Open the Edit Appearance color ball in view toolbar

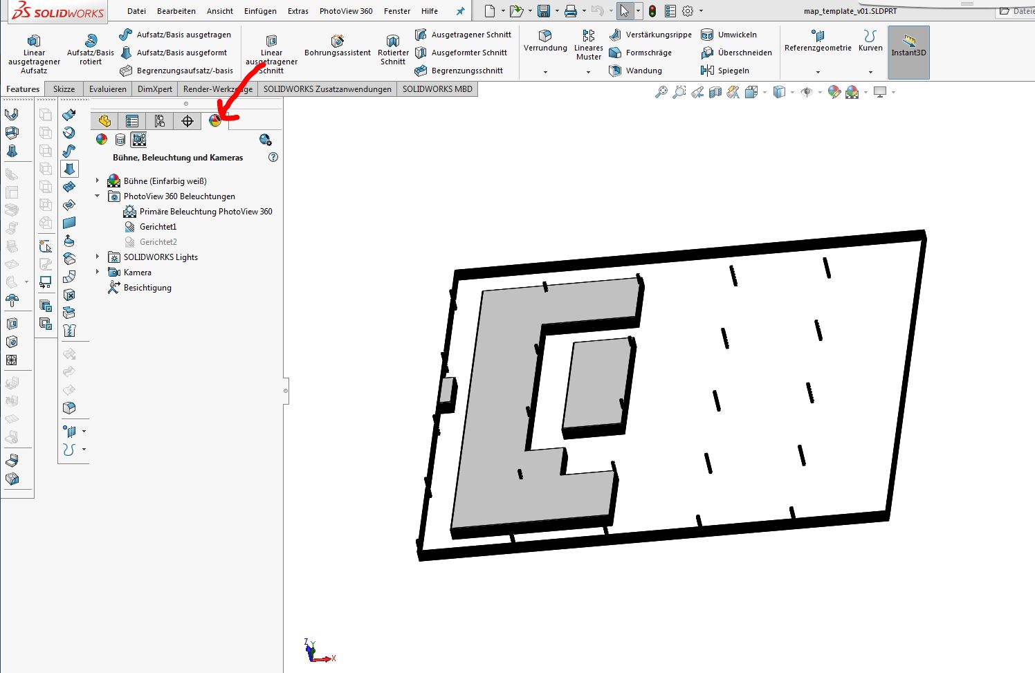pos(834,92)
